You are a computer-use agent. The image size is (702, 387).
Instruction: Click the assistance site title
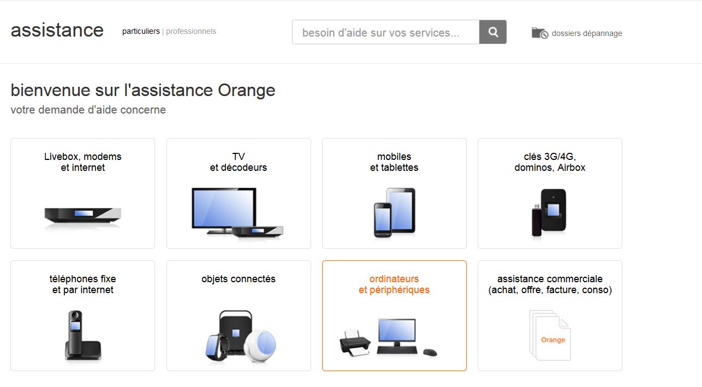pyautogui.click(x=57, y=30)
